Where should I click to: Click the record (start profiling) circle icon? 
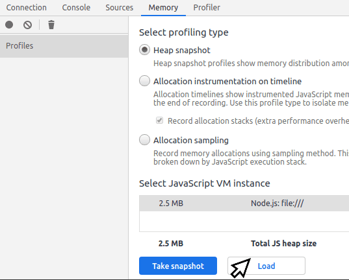9,25
